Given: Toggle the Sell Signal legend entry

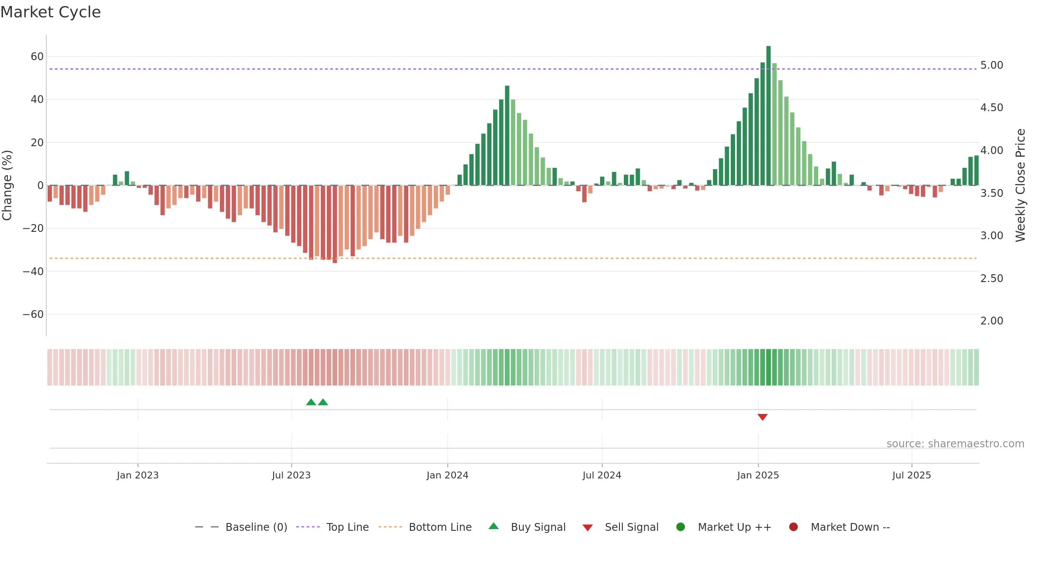Looking at the screenshot, I should pos(620,527).
